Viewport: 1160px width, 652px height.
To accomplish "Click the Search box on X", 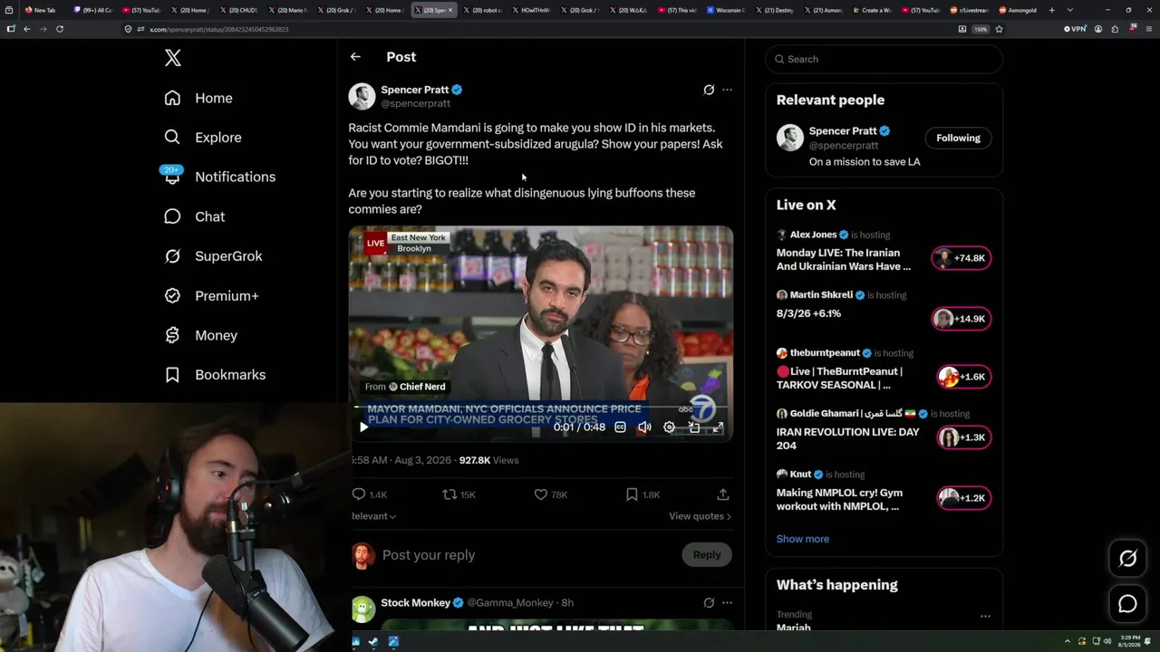I will (884, 59).
